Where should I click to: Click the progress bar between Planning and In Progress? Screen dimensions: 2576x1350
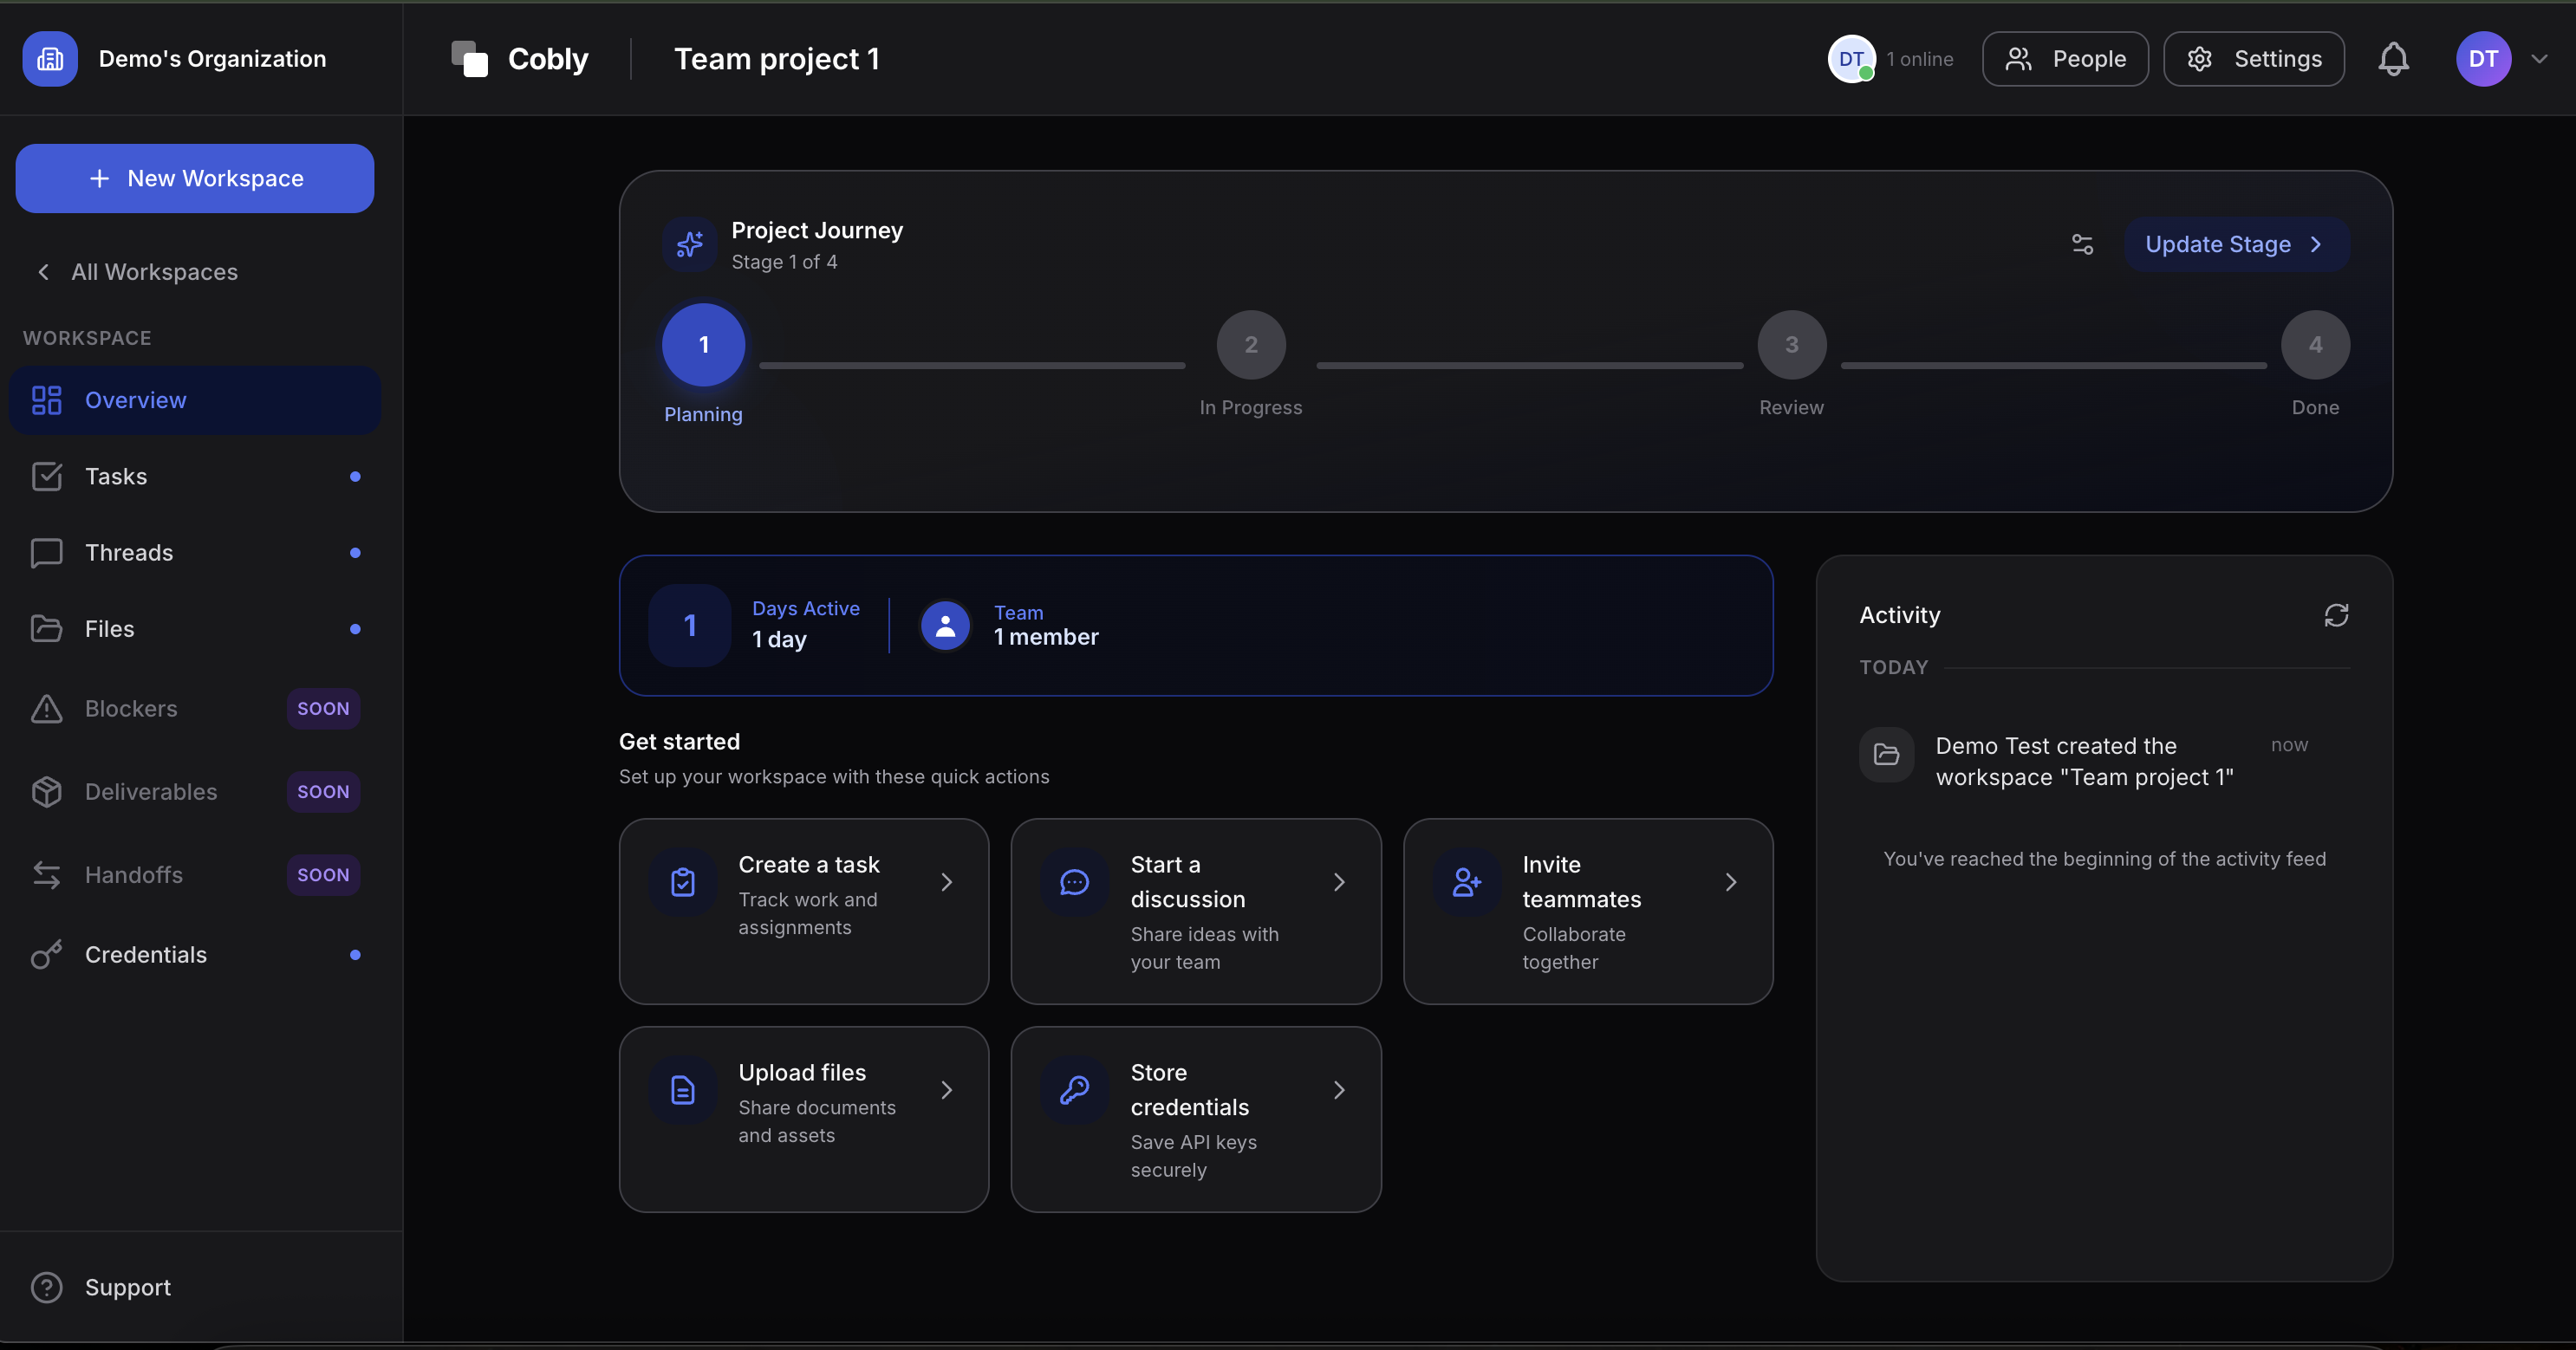click(x=972, y=366)
